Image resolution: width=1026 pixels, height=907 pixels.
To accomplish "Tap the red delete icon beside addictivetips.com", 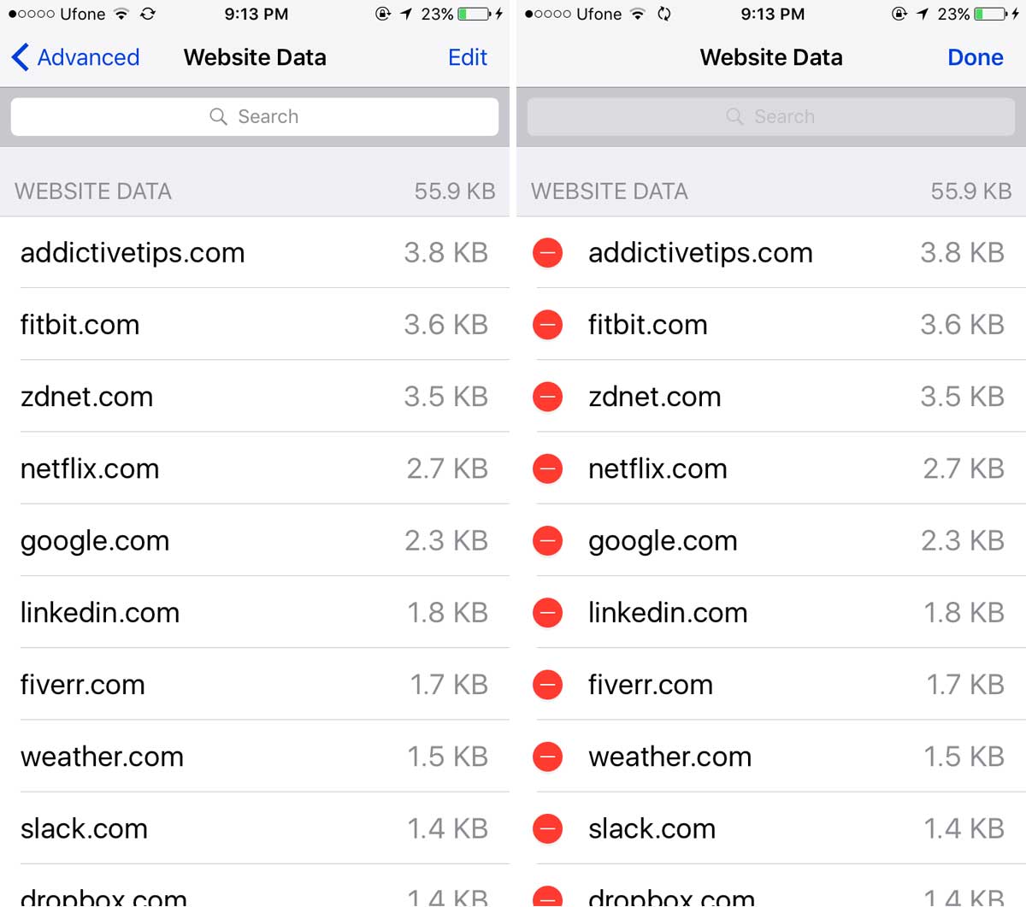I will 547,253.
